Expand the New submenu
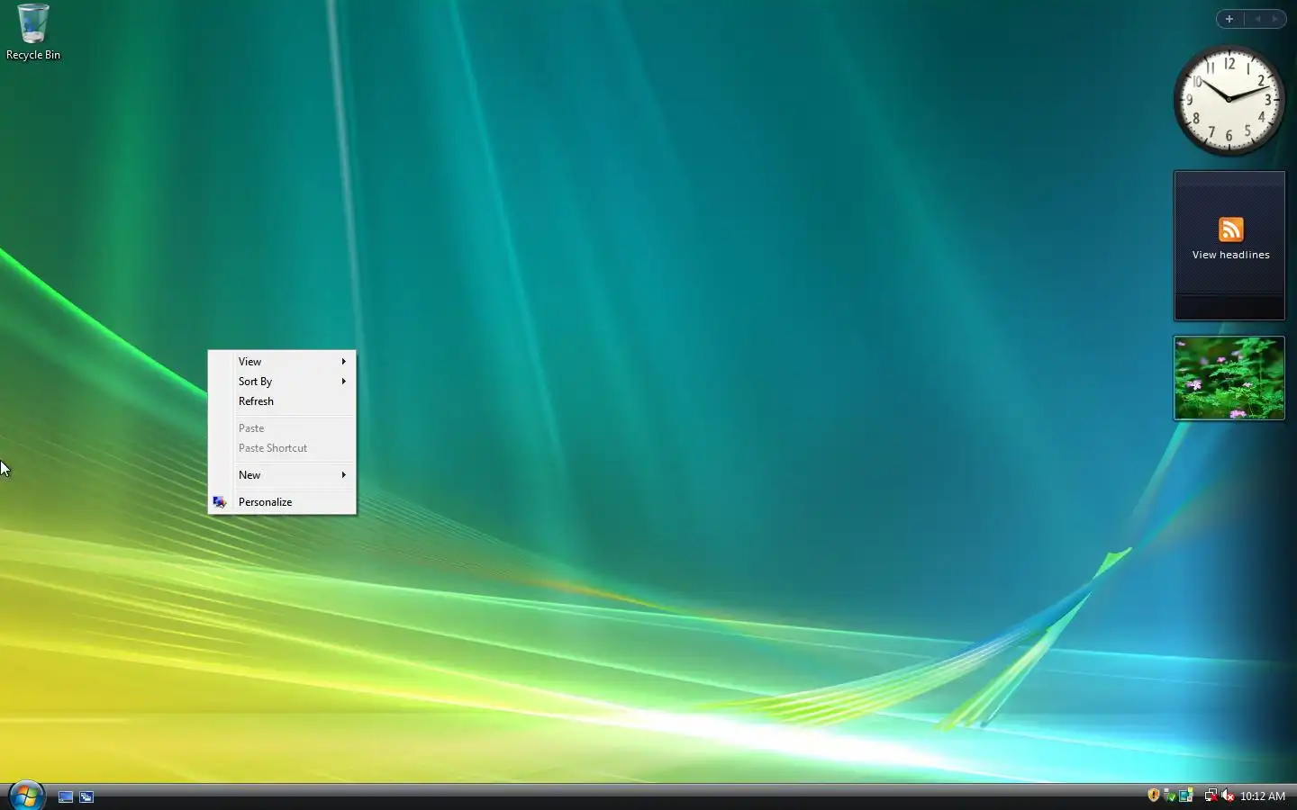This screenshot has width=1297, height=810. pyautogui.click(x=282, y=475)
